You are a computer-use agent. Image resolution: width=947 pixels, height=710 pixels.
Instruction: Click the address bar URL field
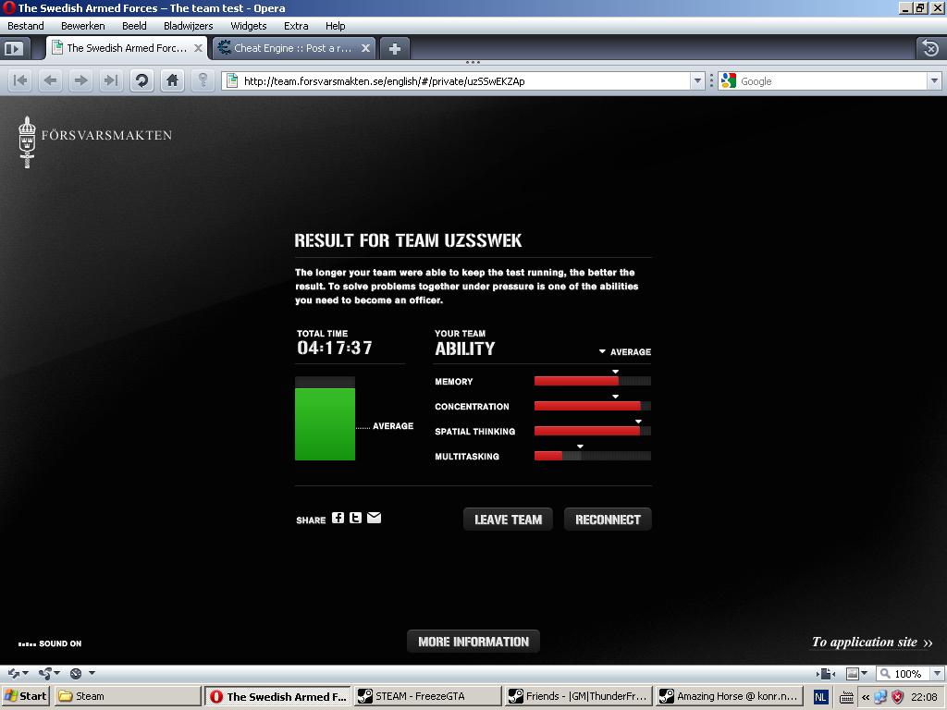(x=457, y=81)
